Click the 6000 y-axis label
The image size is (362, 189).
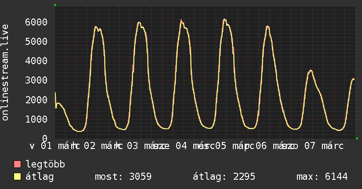click(36, 22)
